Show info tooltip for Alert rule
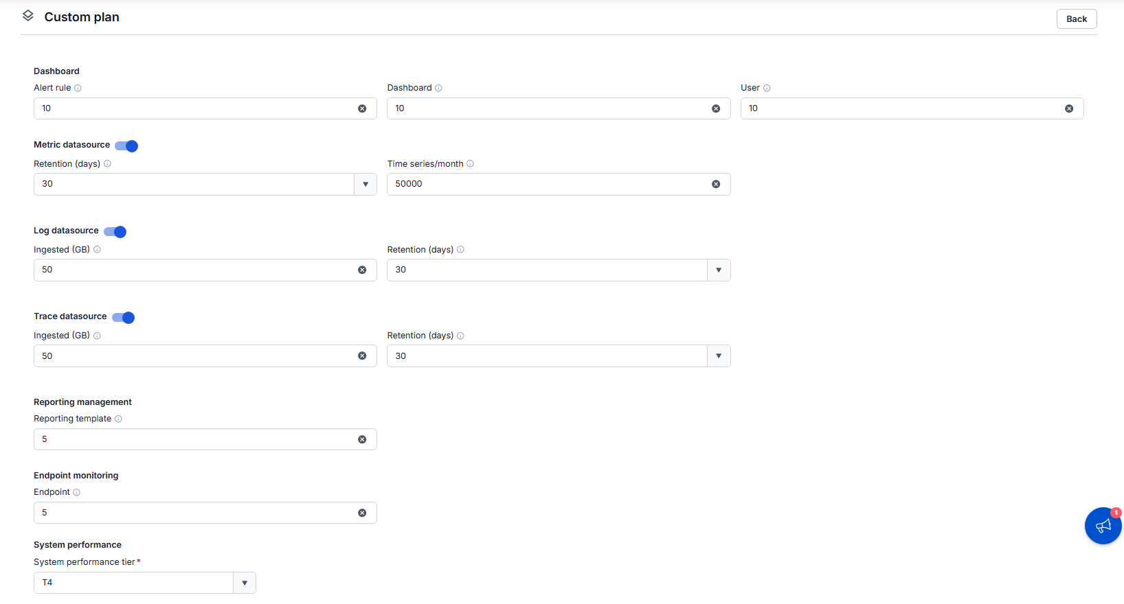 [x=78, y=88]
